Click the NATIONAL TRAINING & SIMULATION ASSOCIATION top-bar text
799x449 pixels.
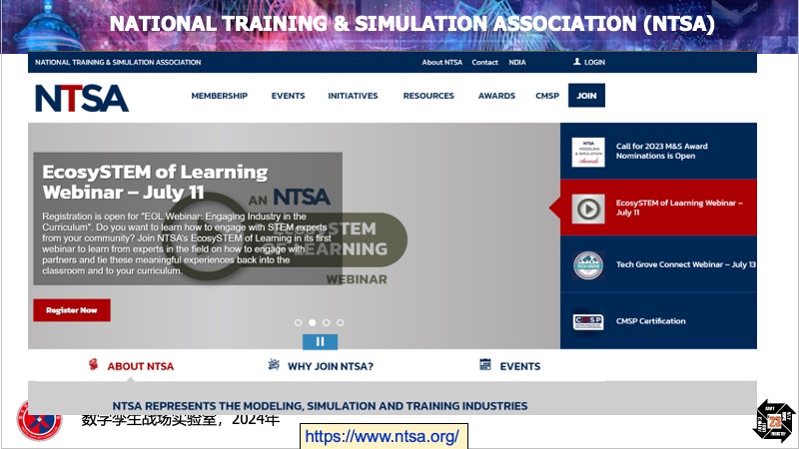pos(118,62)
